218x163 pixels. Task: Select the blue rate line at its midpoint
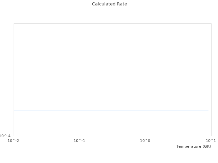(x=111, y=110)
